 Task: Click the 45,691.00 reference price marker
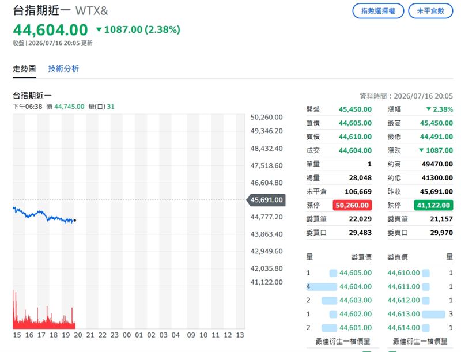(266, 200)
